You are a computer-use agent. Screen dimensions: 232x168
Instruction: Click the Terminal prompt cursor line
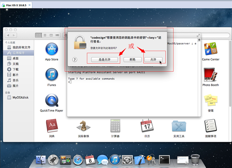[70, 82]
